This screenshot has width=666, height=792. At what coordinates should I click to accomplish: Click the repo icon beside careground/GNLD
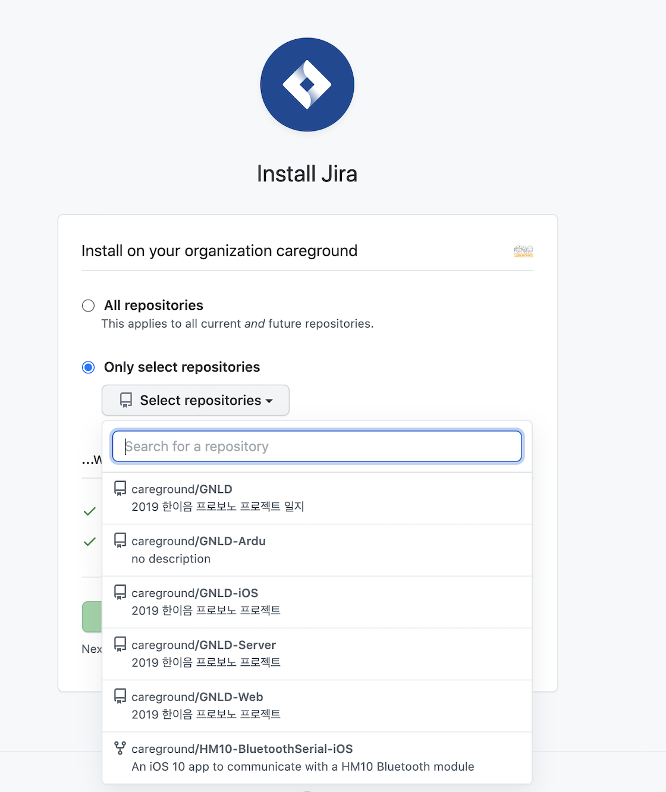coord(120,489)
